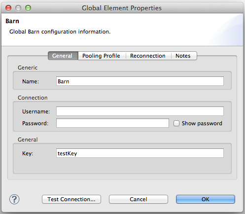Click the gray minimize window button

[18, 8]
